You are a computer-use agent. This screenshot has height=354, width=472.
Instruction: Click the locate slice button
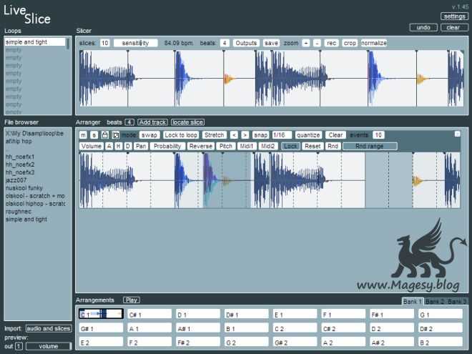click(188, 122)
